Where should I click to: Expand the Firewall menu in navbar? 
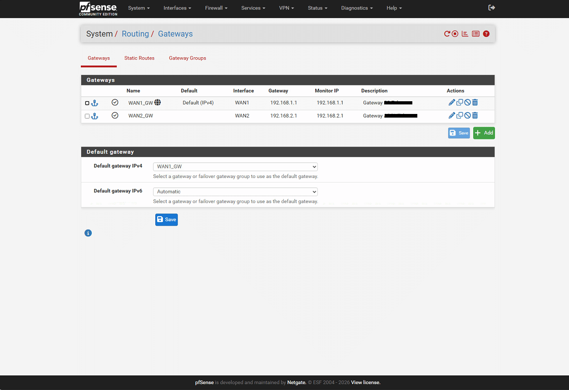216,8
